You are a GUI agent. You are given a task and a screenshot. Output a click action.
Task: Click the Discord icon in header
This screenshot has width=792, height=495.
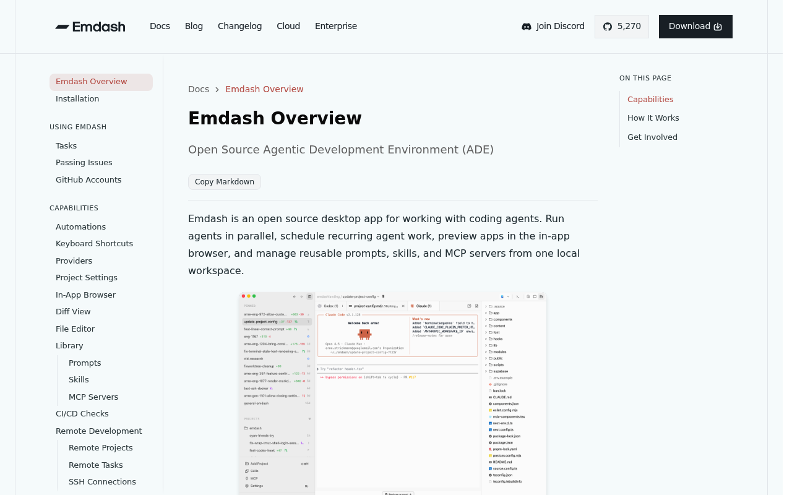coord(527,27)
